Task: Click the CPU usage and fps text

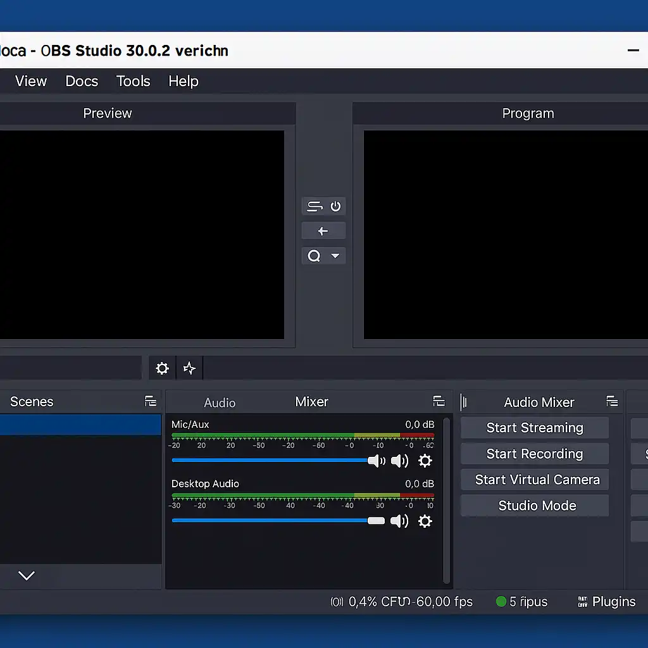Action: pyautogui.click(x=410, y=602)
